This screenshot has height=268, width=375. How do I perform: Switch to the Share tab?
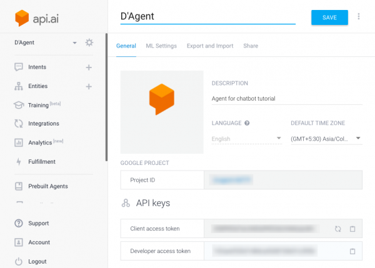251,46
